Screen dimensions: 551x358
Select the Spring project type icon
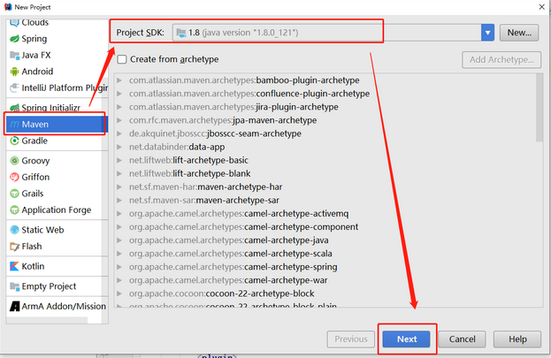point(14,39)
